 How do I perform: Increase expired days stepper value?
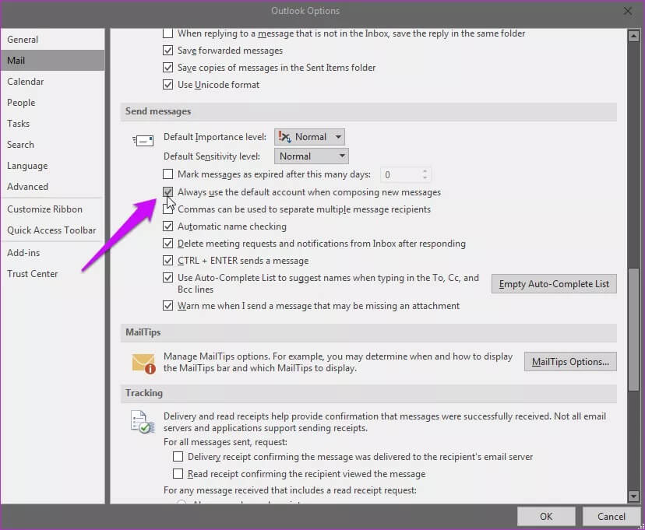point(425,171)
